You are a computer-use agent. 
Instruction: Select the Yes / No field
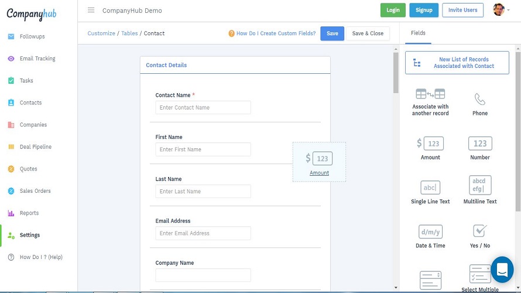480,237
